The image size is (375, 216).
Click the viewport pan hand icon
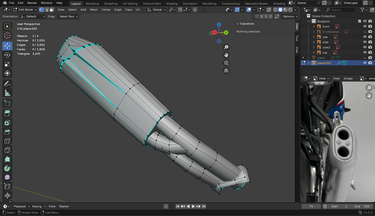[x=226, y=55]
